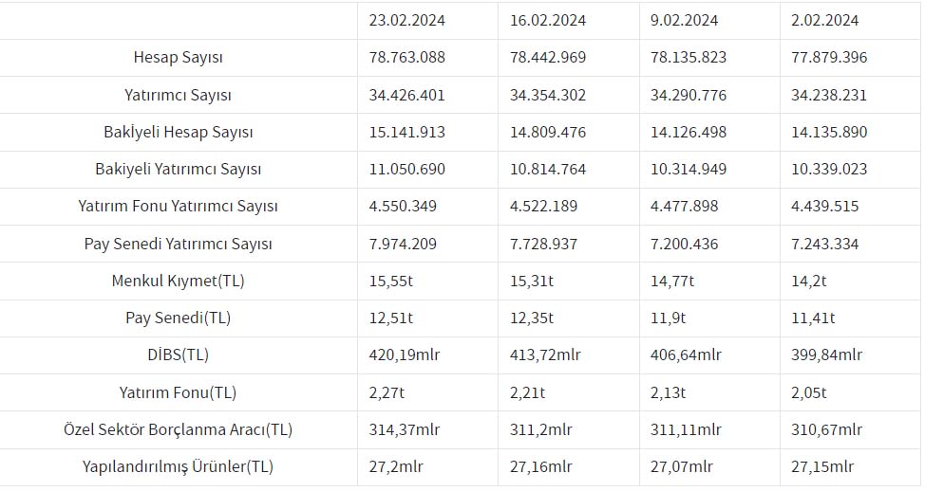Viewport: 925px width, 491px height.
Task: Select Yatırım Fonu Yatırımcı Sayısı label
Action: coord(179,206)
